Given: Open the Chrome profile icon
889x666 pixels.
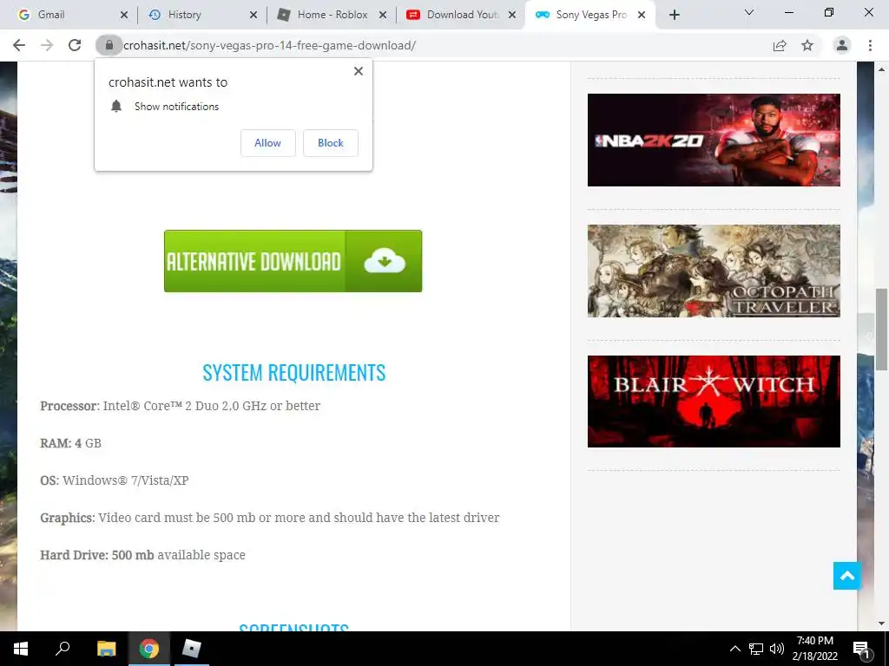Looking at the screenshot, I should click(x=842, y=45).
